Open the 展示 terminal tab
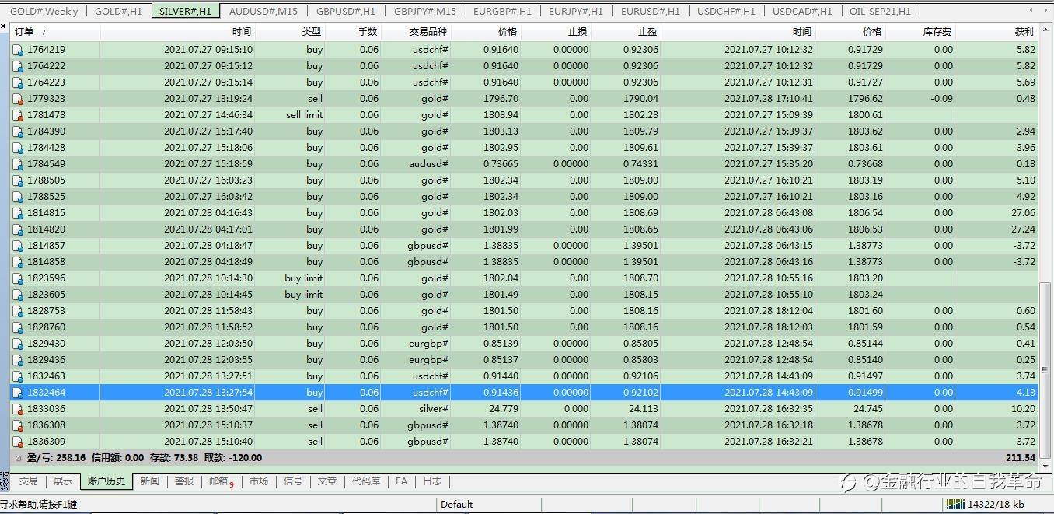This screenshot has height=514, width=1054. (63, 481)
